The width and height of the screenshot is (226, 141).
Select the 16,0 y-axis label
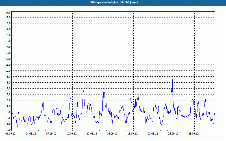pos(8,35)
